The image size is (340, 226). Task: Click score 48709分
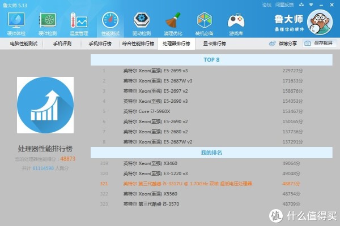[x=291, y=204]
